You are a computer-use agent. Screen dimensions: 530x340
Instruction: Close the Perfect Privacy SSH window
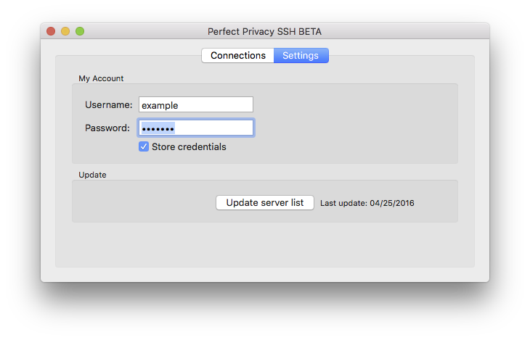click(x=51, y=31)
